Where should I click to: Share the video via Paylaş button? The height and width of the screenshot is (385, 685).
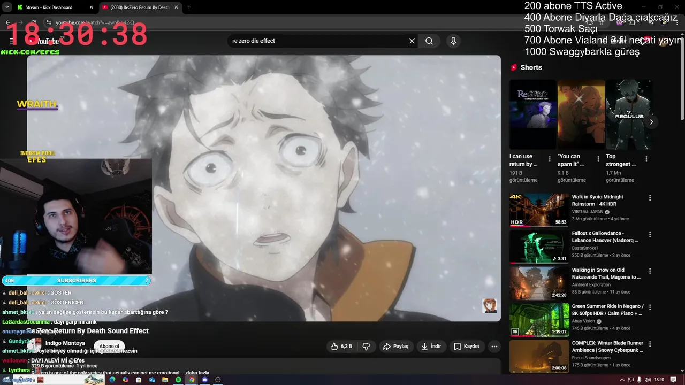[x=395, y=346]
